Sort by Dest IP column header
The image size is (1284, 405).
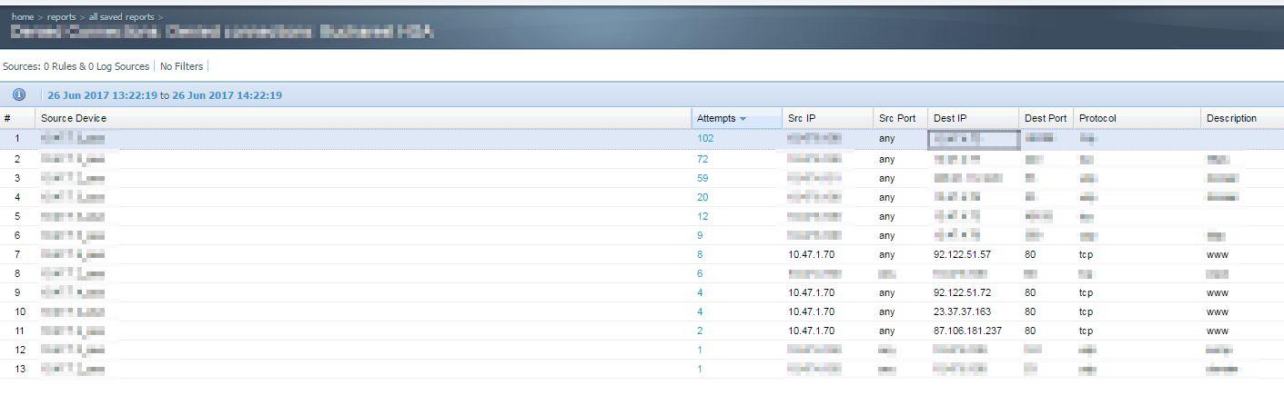[x=951, y=119]
